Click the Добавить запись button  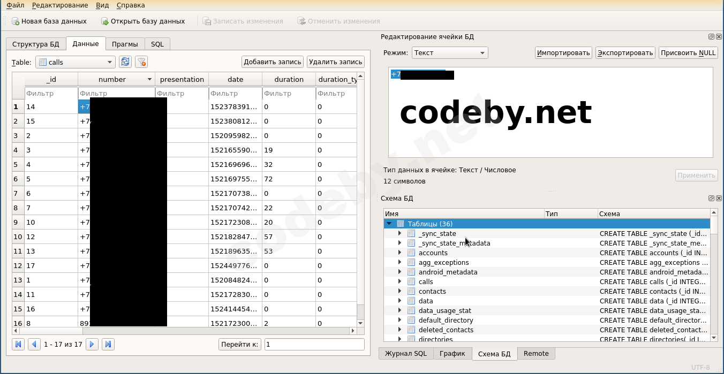pyautogui.click(x=272, y=62)
